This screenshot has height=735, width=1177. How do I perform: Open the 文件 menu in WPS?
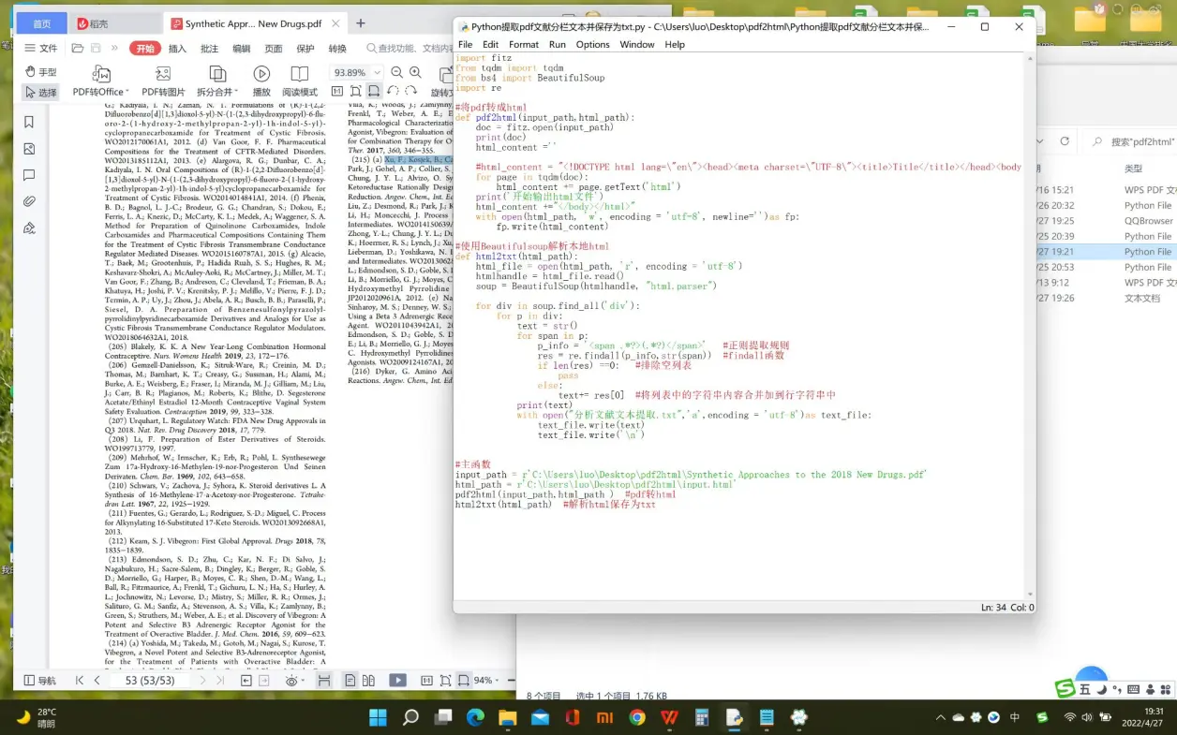point(40,48)
